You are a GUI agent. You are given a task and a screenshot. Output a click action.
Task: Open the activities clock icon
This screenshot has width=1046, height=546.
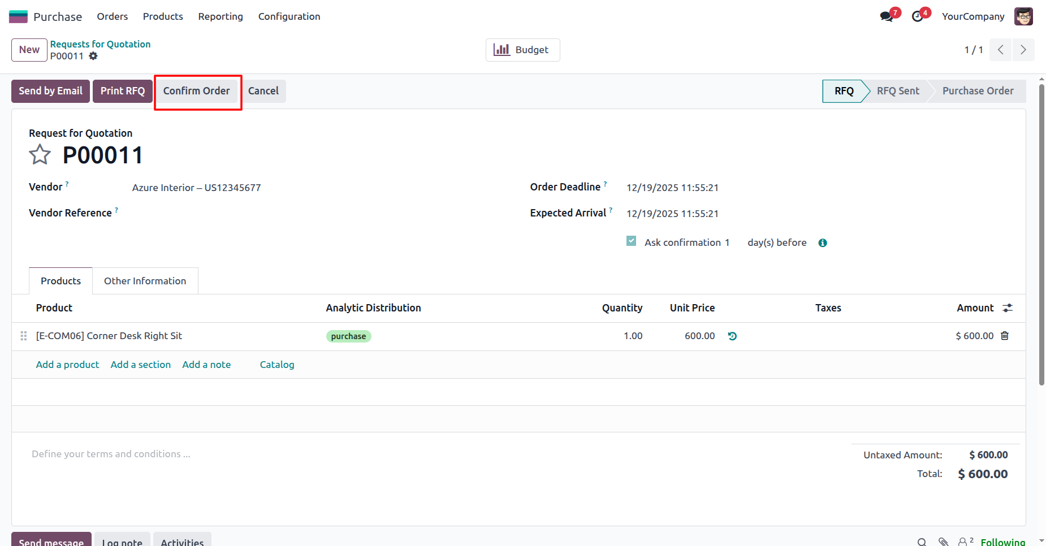(x=918, y=16)
